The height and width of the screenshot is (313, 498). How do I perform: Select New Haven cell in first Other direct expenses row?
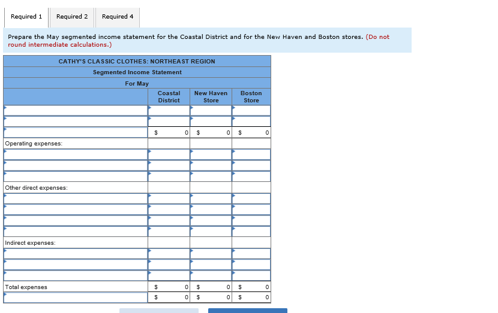(x=211, y=199)
